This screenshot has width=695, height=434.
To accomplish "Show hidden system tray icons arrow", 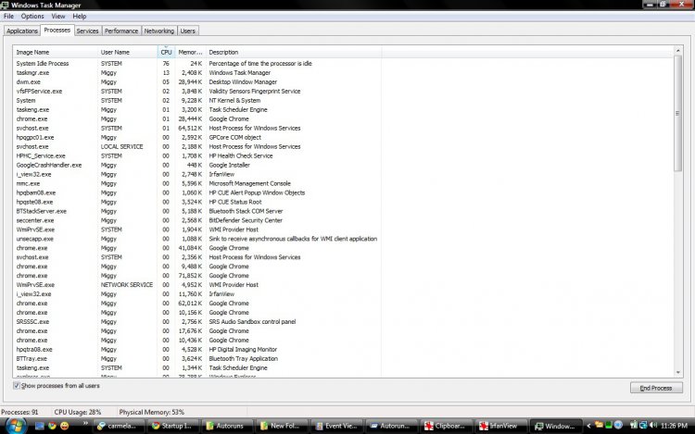I will click(x=588, y=426).
